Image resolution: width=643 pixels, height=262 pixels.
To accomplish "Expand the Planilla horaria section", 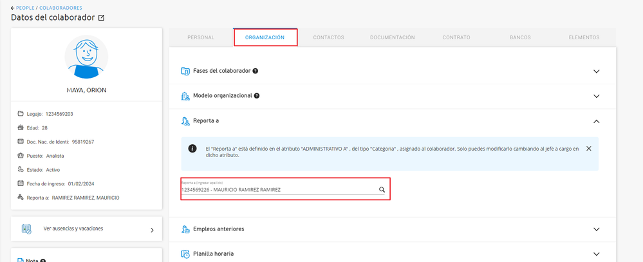I will tap(596, 254).
